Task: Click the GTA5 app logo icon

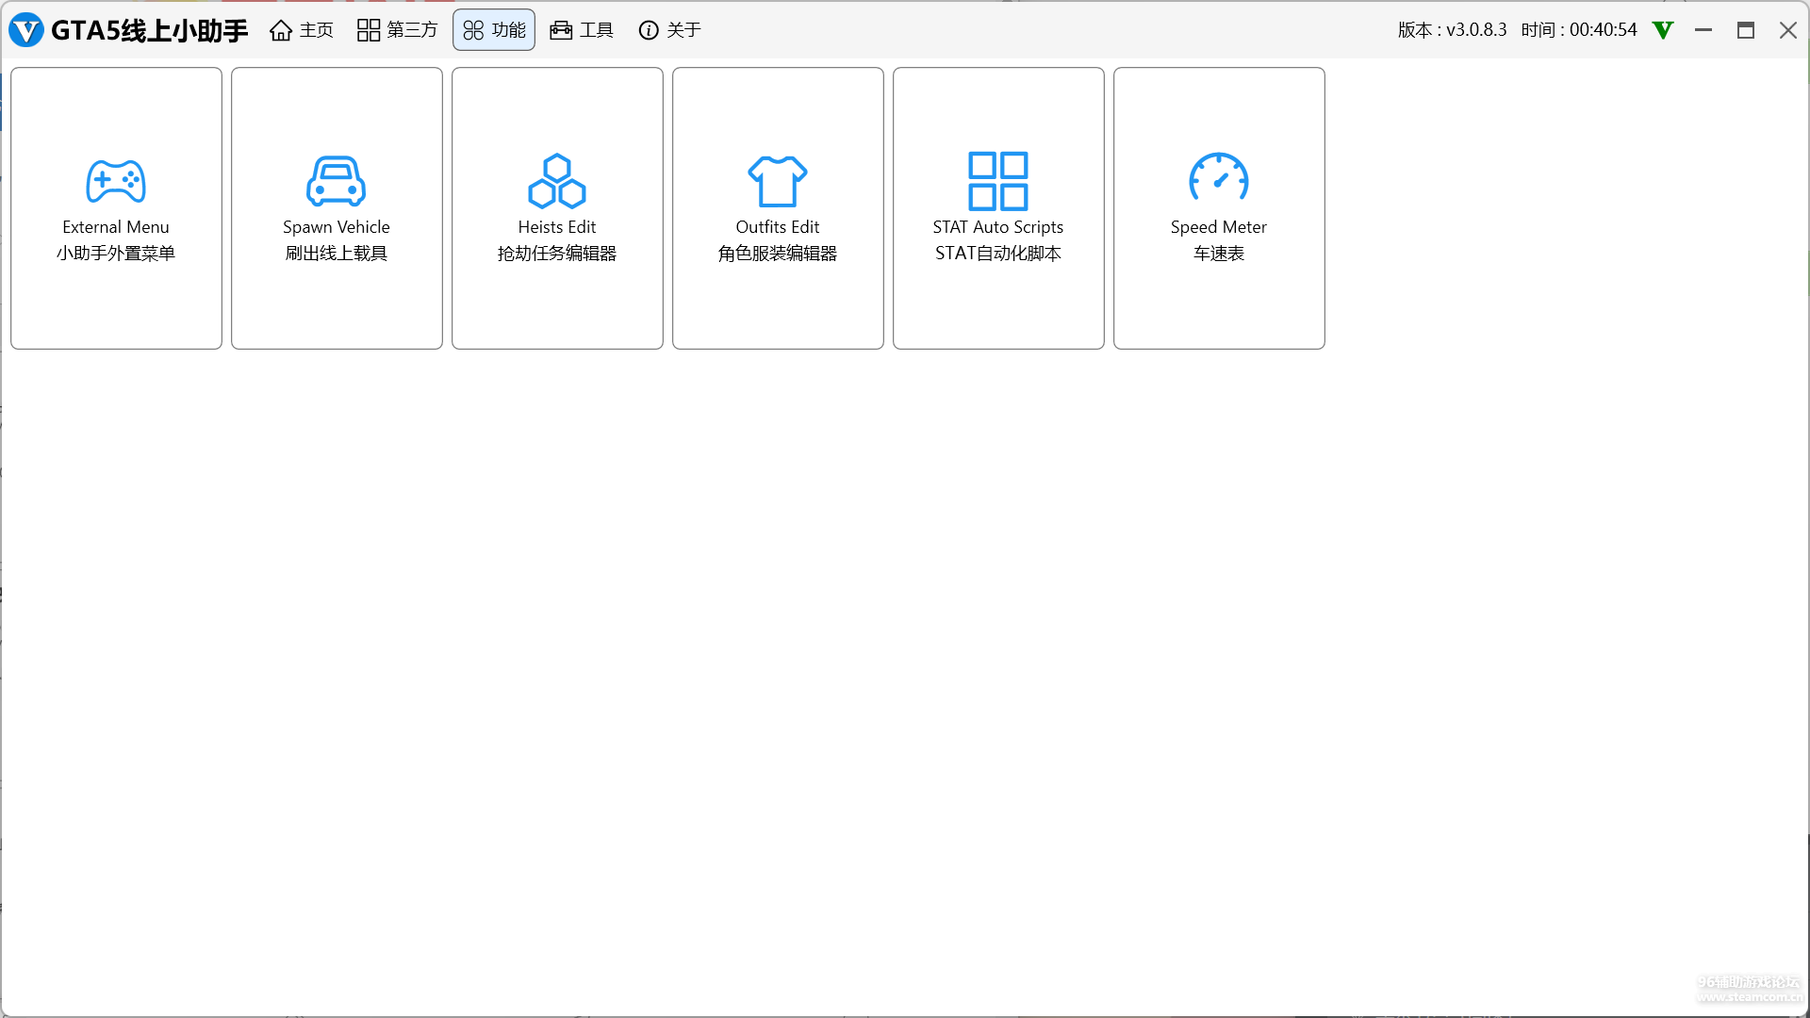Action: pos(26,30)
